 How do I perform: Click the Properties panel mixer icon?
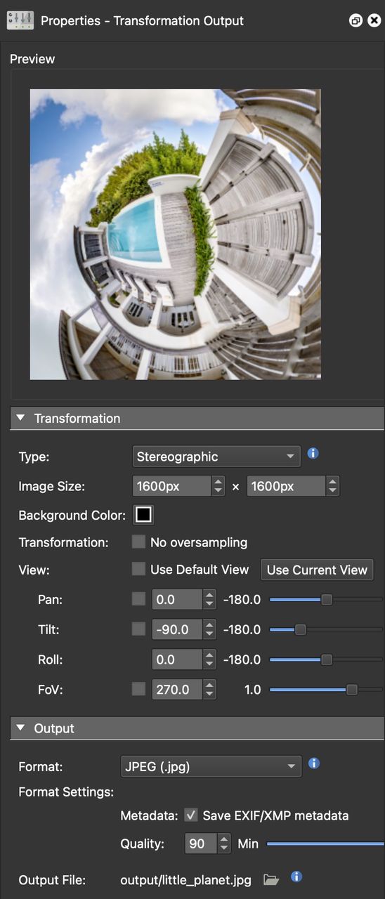tap(20, 20)
